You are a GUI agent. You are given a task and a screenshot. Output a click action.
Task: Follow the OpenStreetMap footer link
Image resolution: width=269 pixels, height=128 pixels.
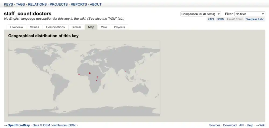pos(19,125)
